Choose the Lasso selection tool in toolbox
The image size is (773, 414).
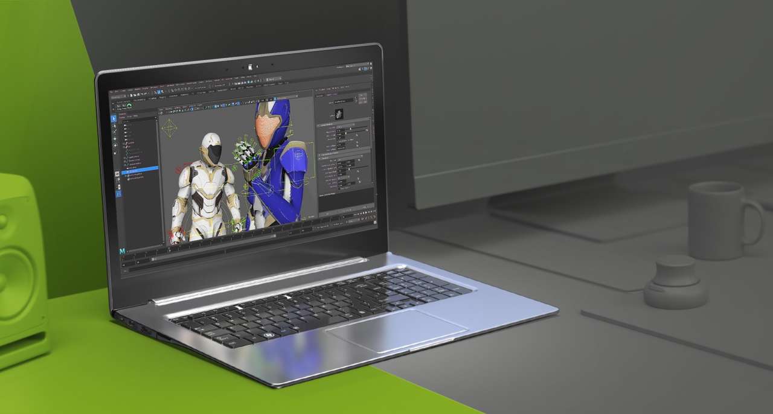click(115, 126)
